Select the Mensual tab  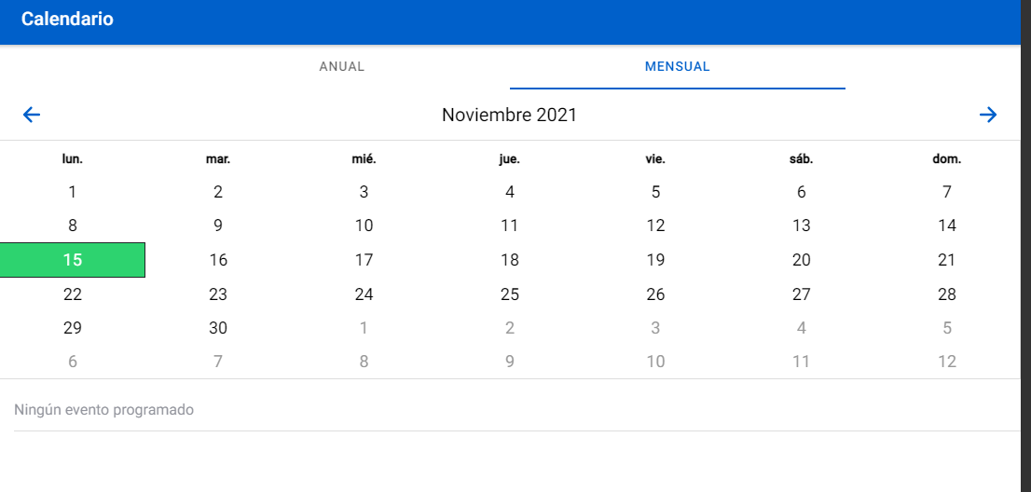tap(677, 67)
